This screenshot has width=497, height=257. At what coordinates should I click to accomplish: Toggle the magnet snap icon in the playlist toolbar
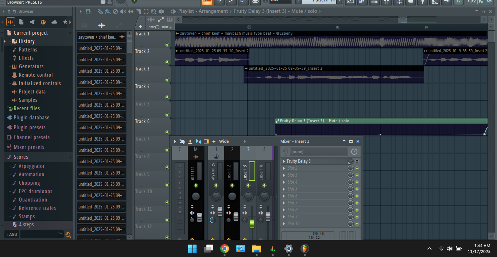(88, 11)
